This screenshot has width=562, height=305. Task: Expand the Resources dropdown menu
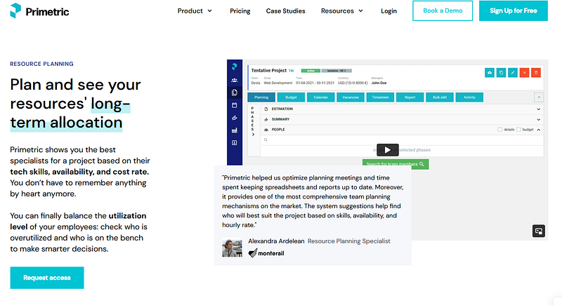(342, 11)
